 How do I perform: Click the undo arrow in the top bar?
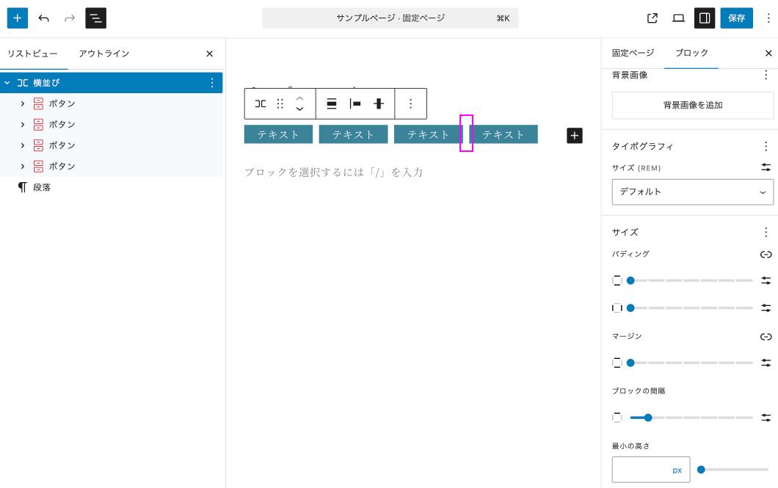(44, 18)
